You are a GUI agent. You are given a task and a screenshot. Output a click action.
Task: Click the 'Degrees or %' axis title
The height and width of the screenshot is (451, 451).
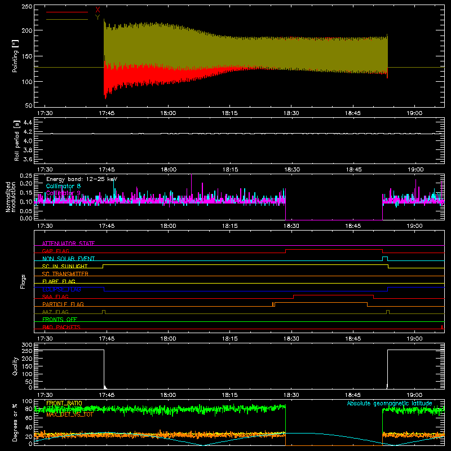[x=15, y=422]
